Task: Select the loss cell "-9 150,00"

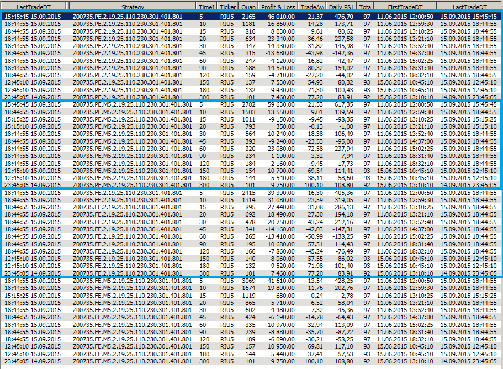Action: pyautogui.click(x=282, y=119)
